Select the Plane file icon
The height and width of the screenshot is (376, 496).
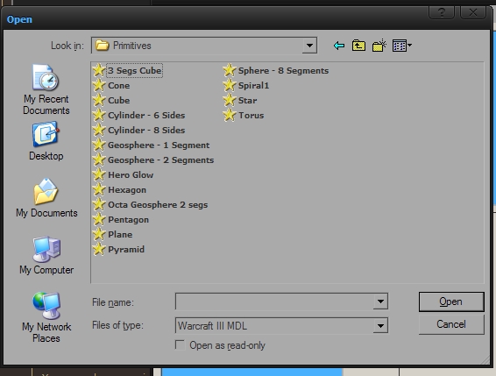(99, 234)
